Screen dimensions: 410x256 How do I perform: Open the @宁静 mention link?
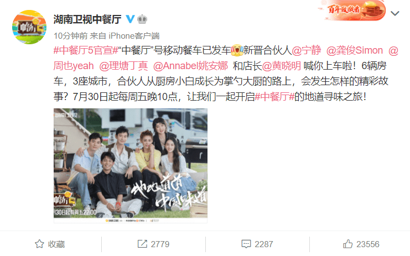307,50
